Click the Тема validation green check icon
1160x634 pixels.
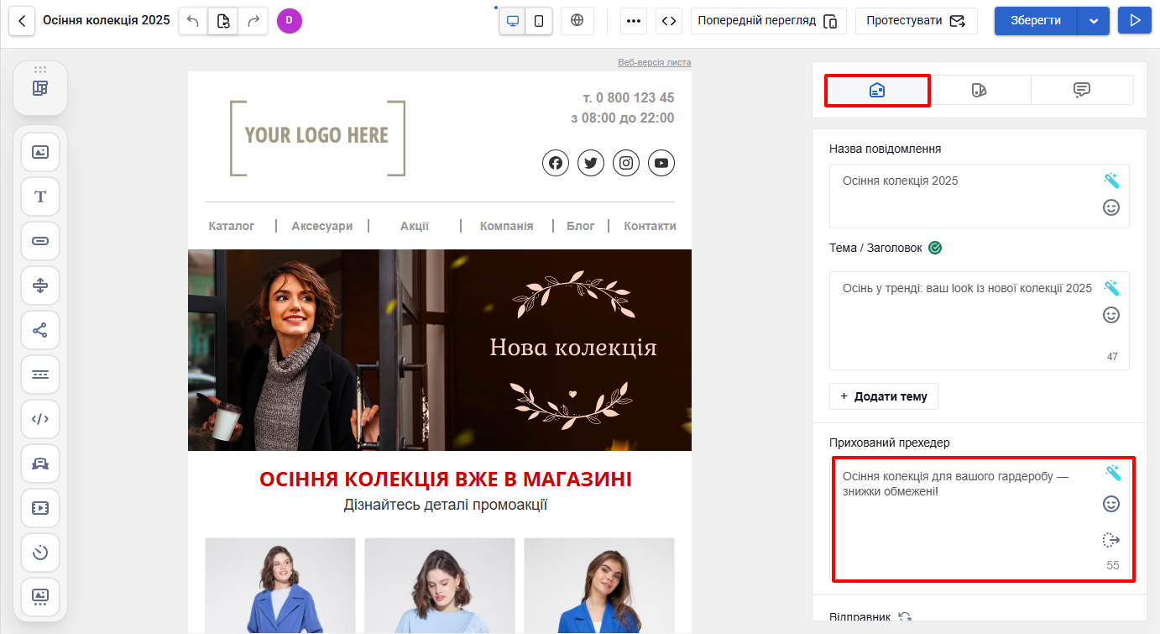coord(935,248)
